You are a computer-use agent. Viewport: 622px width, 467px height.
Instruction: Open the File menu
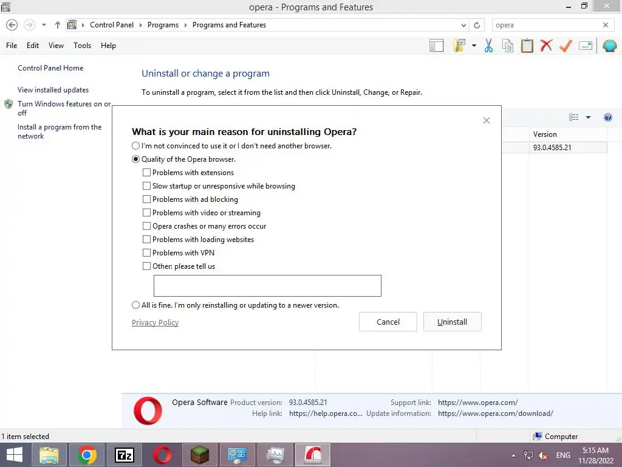click(x=12, y=45)
